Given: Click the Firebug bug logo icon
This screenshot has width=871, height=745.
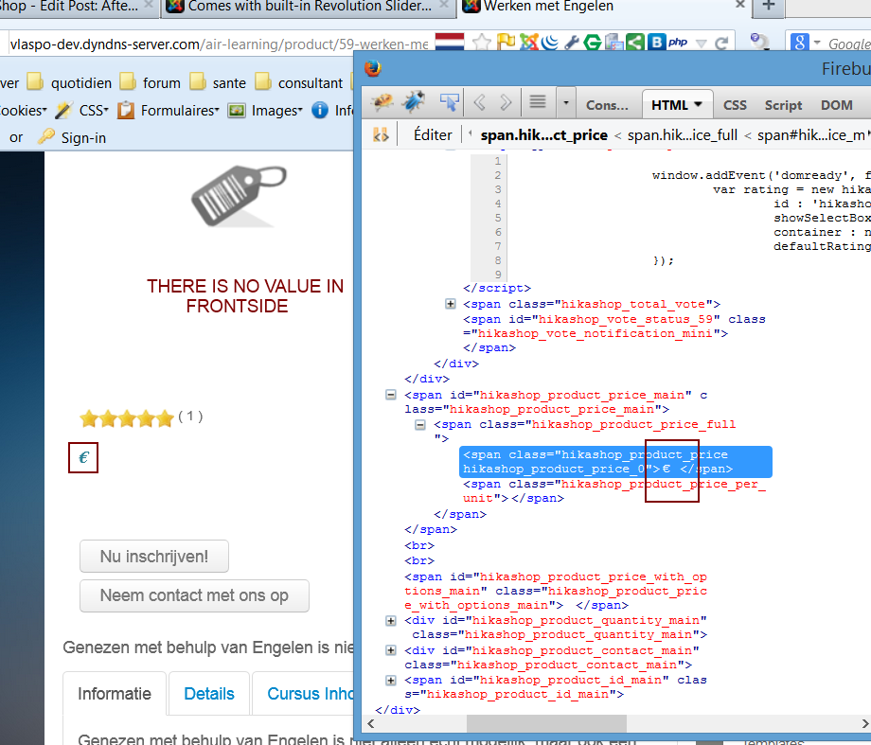Looking at the screenshot, I should 382,102.
